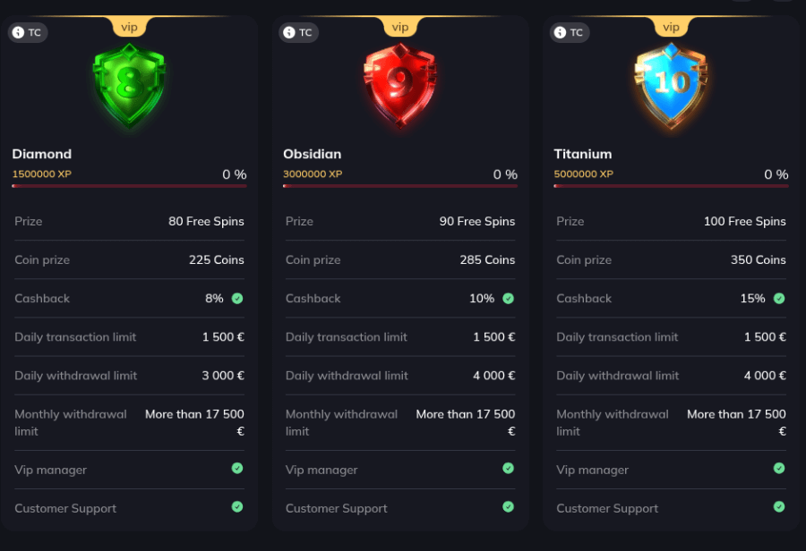Click the 5000000 XP label on Titanium
This screenshot has height=551, width=806.
pyautogui.click(x=584, y=174)
